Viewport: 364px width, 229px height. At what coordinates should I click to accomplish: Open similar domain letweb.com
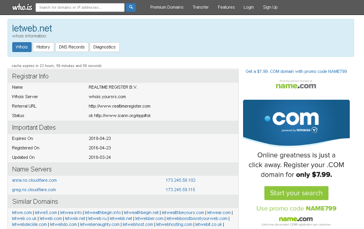pos(51,219)
